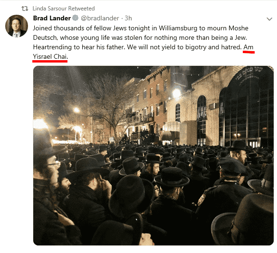
Task: Expand the tweet options chevron
Action: 269,19
